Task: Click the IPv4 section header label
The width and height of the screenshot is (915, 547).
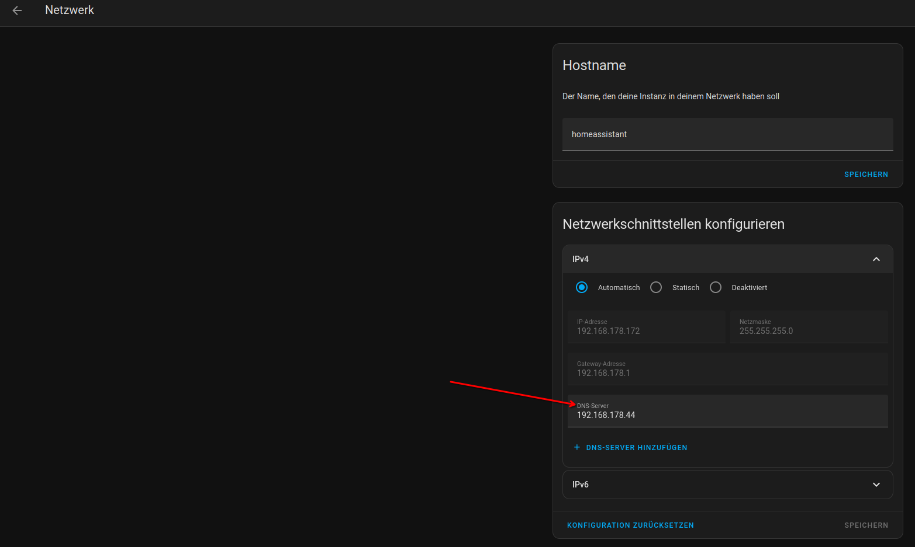Action: click(x=581, y=259)
